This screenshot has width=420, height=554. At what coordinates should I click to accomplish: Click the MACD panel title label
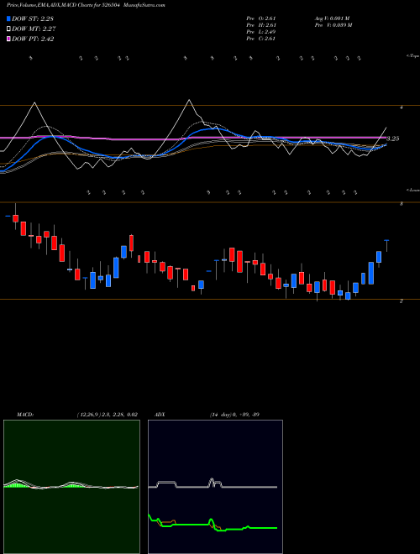coord(25,415)
